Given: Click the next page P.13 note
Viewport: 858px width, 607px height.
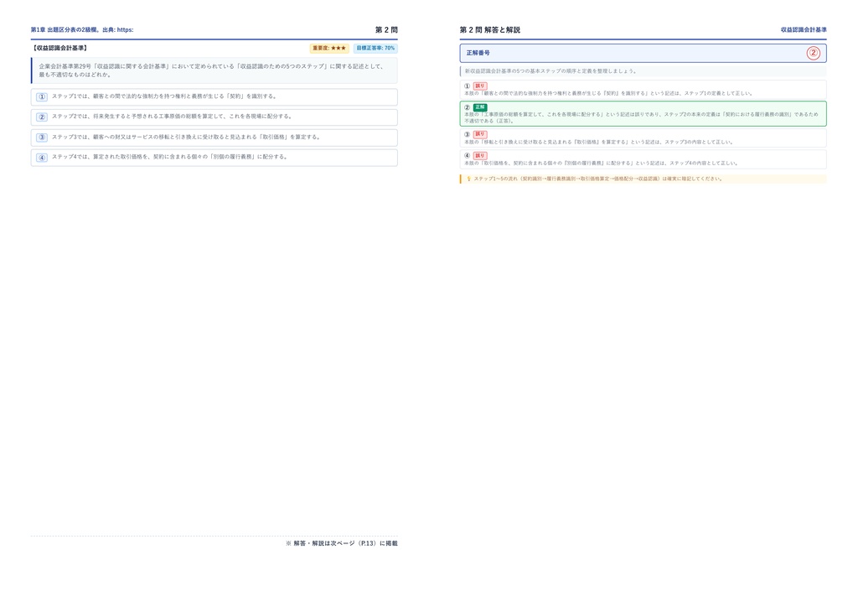Looking at the screenshot, I should (x=342, y=543).
